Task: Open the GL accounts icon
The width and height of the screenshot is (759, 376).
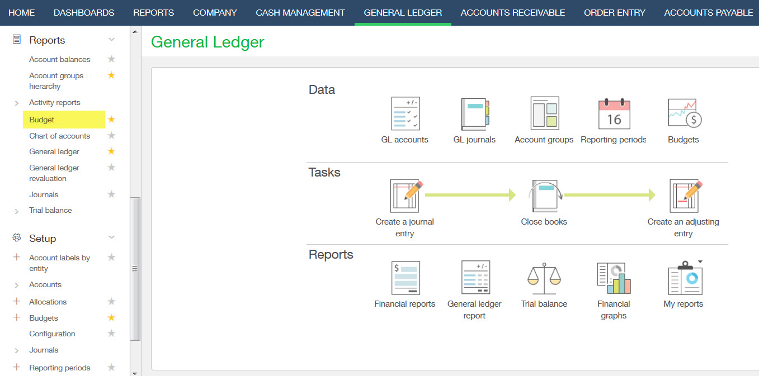Action: click(405, 113)
